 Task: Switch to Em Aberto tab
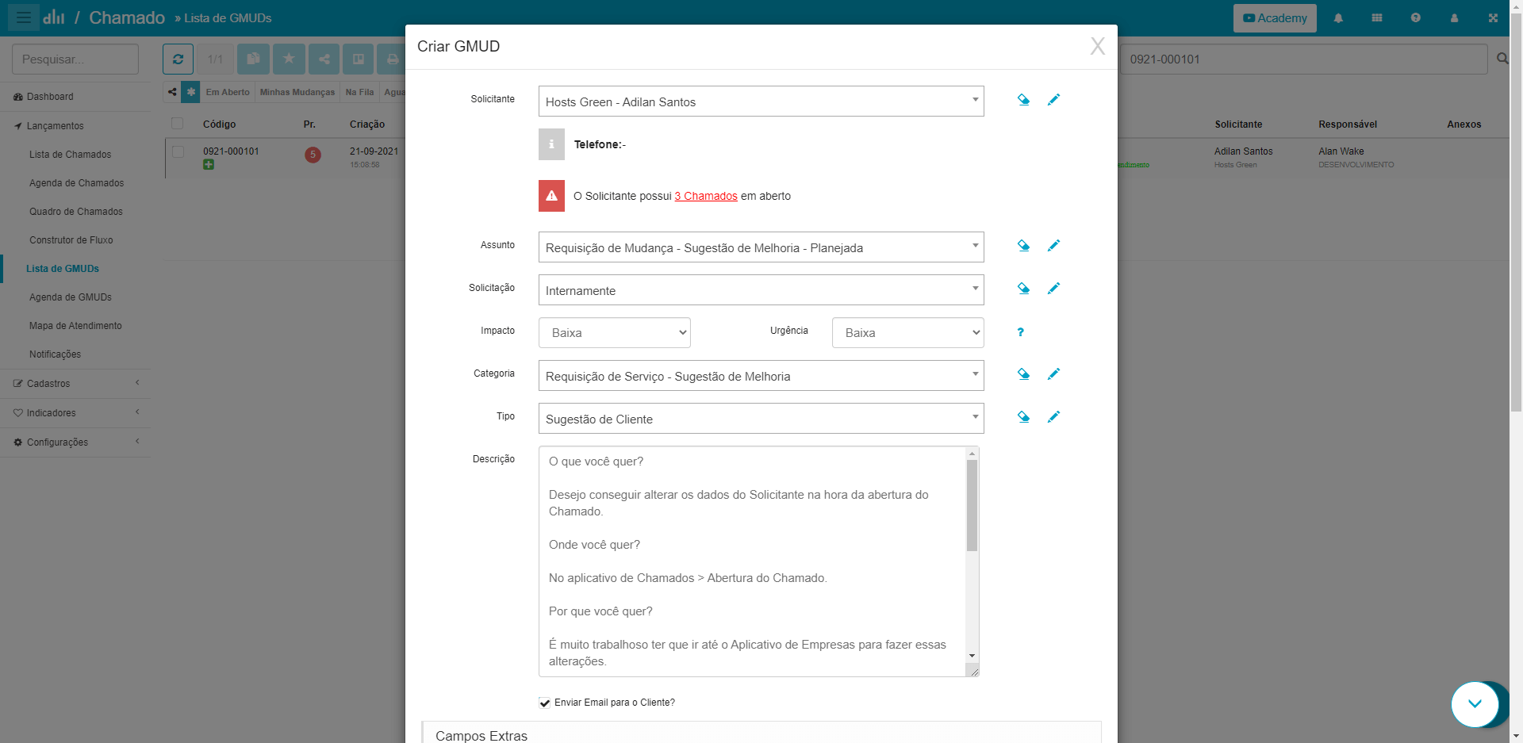coord(228,92)
